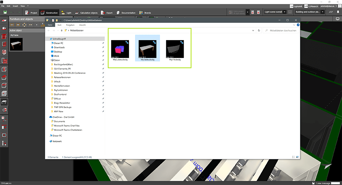342x185 pixels.
Task: Select the MyCubes.dxobj file thumbnail
Action: [x=120, y=50]
